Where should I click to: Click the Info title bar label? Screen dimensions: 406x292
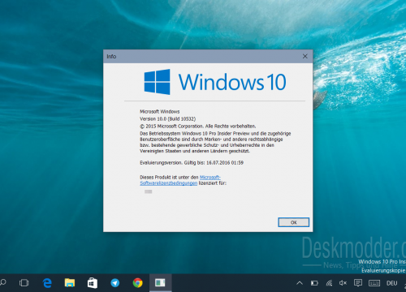(111, 56)
